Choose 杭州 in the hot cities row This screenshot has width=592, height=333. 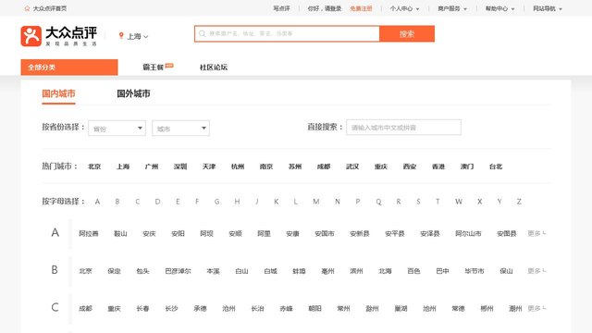(x=238, y=166)
